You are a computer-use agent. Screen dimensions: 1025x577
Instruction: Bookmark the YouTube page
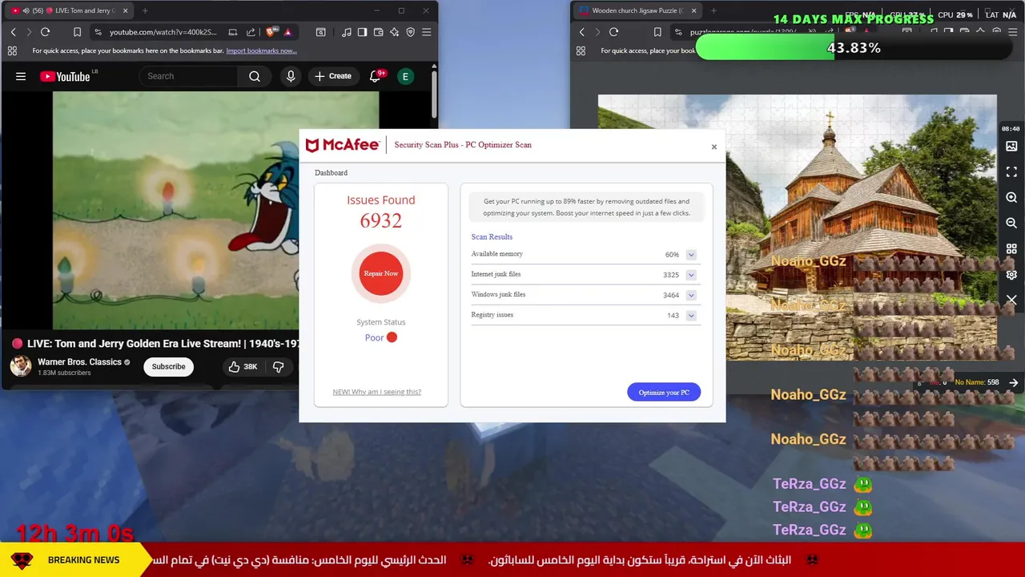tap(77, 32)
